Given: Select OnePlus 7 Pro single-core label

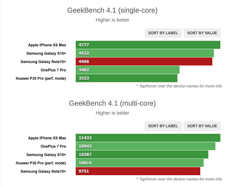Looking at the screenshot, I should (53, 70).
